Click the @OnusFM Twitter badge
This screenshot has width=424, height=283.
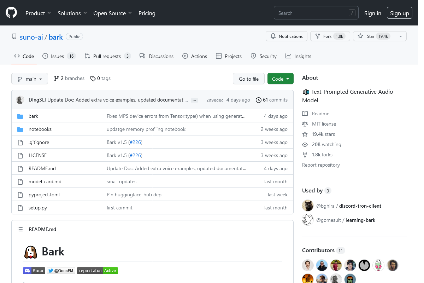tap(61, 270)
